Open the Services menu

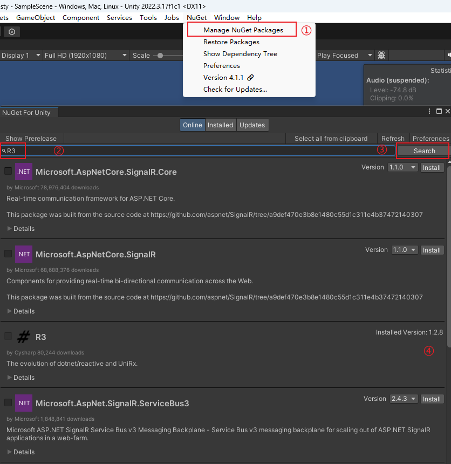(119, 18)
